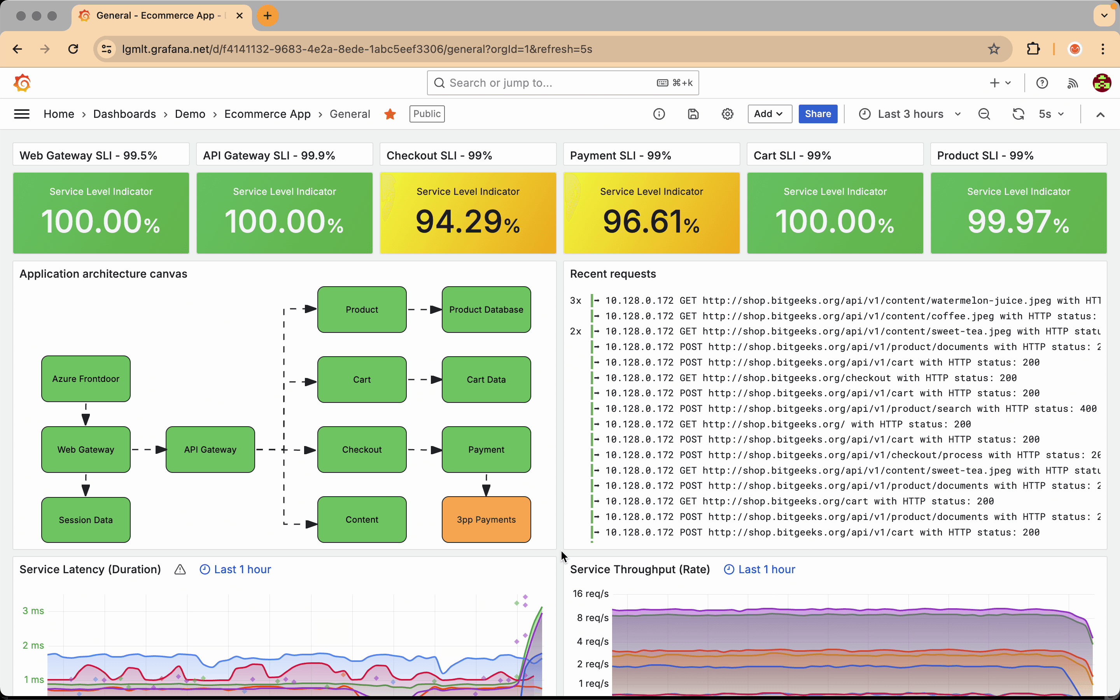
Task: Zoom out the time range
Action: [984, 114]
